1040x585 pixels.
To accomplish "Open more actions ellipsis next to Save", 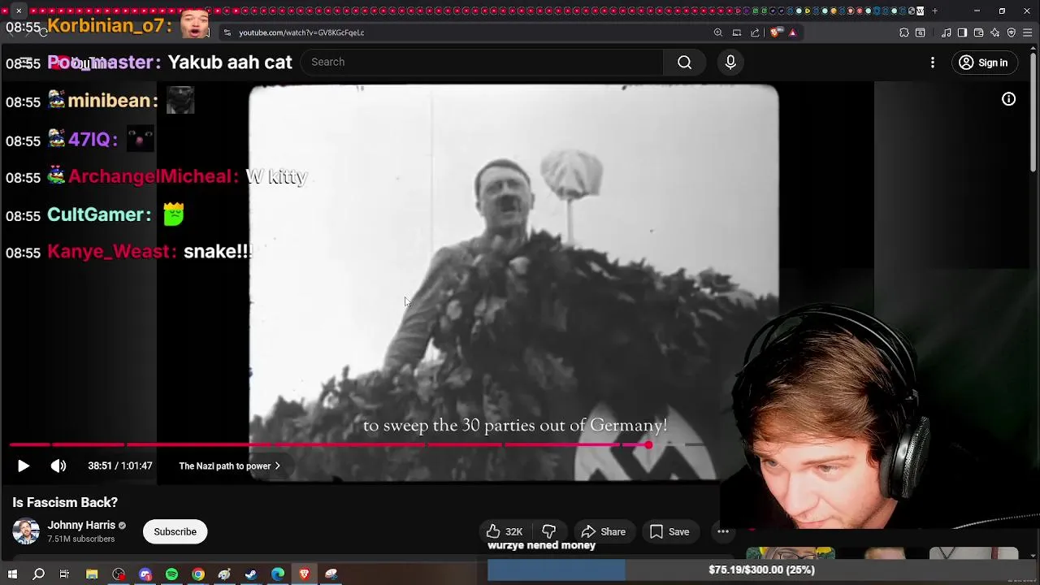I will (722, 531).
